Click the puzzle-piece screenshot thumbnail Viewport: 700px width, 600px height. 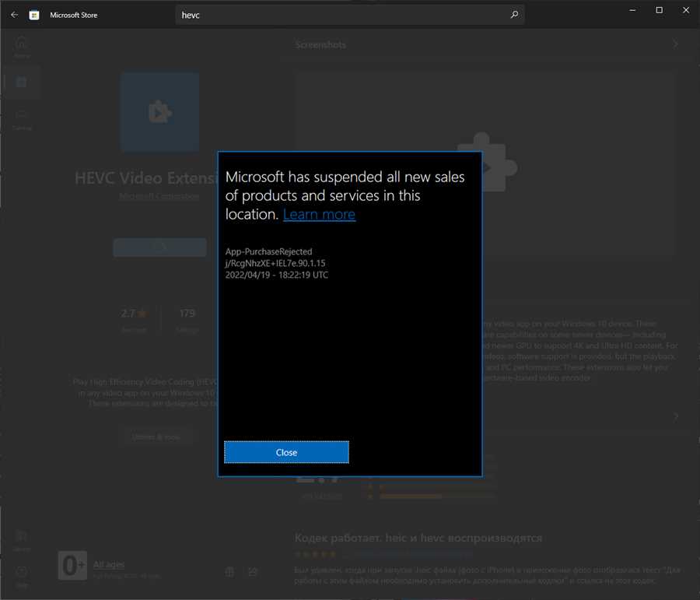(x=485, y=164)
